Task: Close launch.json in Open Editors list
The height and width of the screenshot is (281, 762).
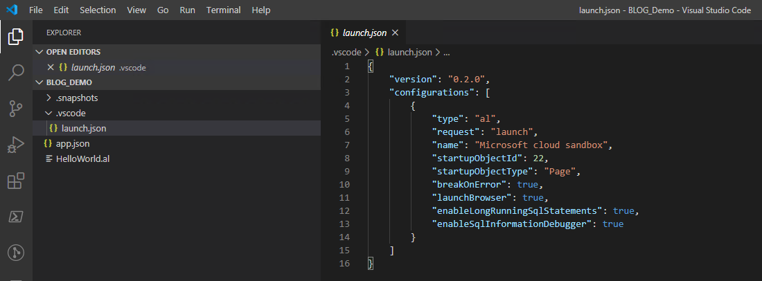Action: [50, 67]
